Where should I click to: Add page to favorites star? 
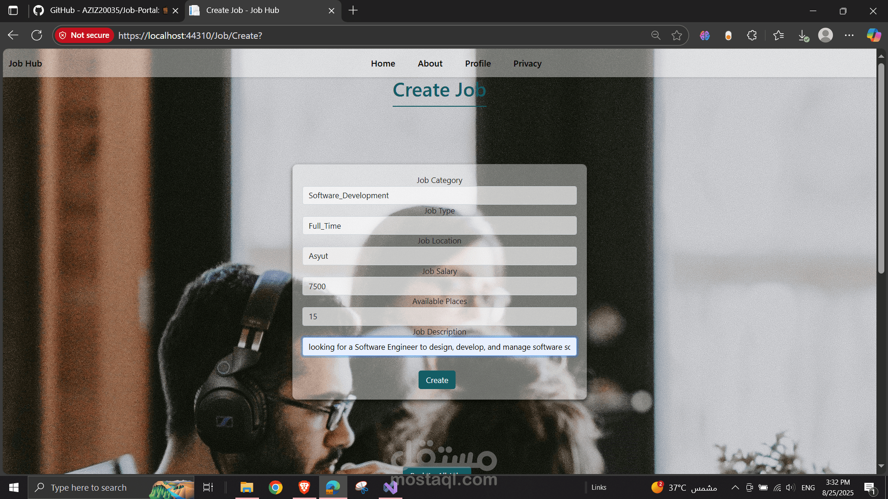pyautogui.click(x=677, y=35)
